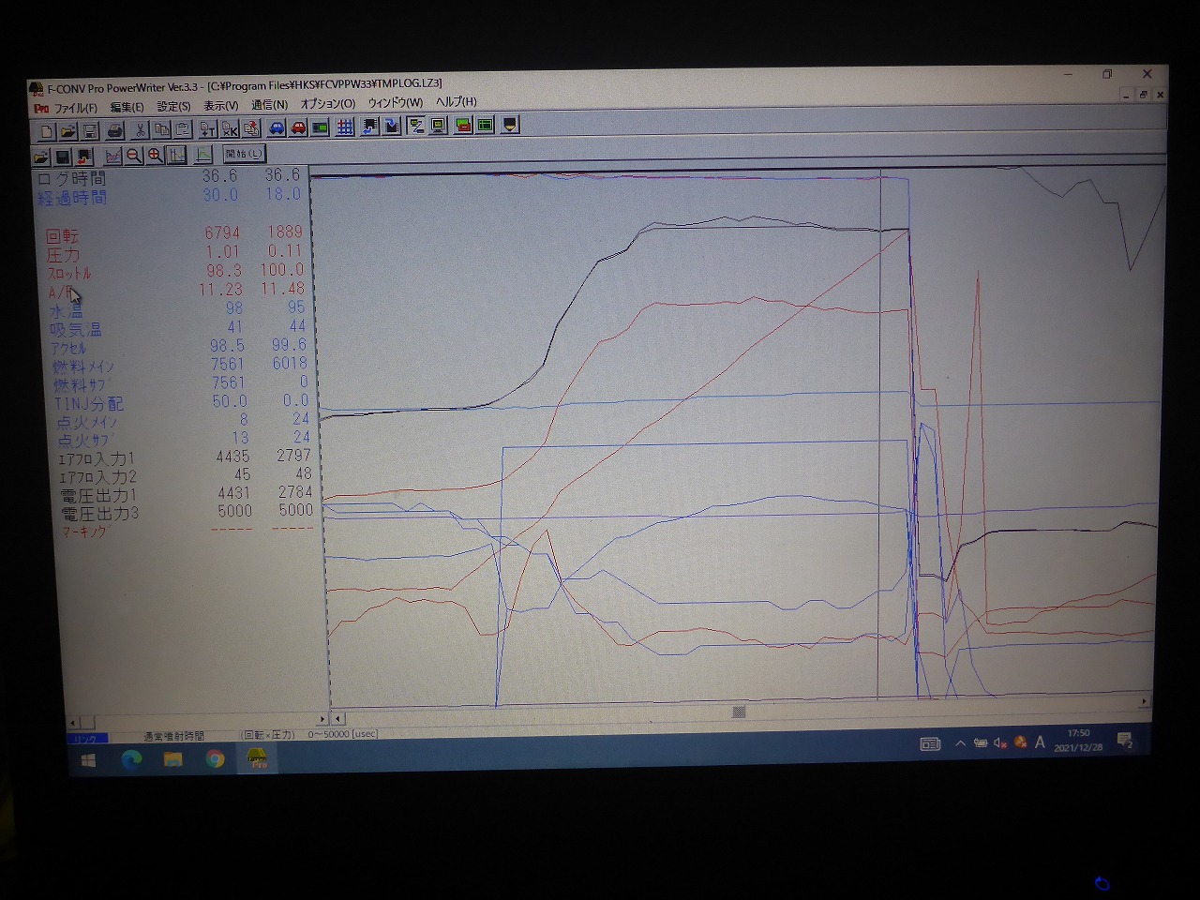
Task: Open the monitor display icon
Action: (x=438, y=126)
